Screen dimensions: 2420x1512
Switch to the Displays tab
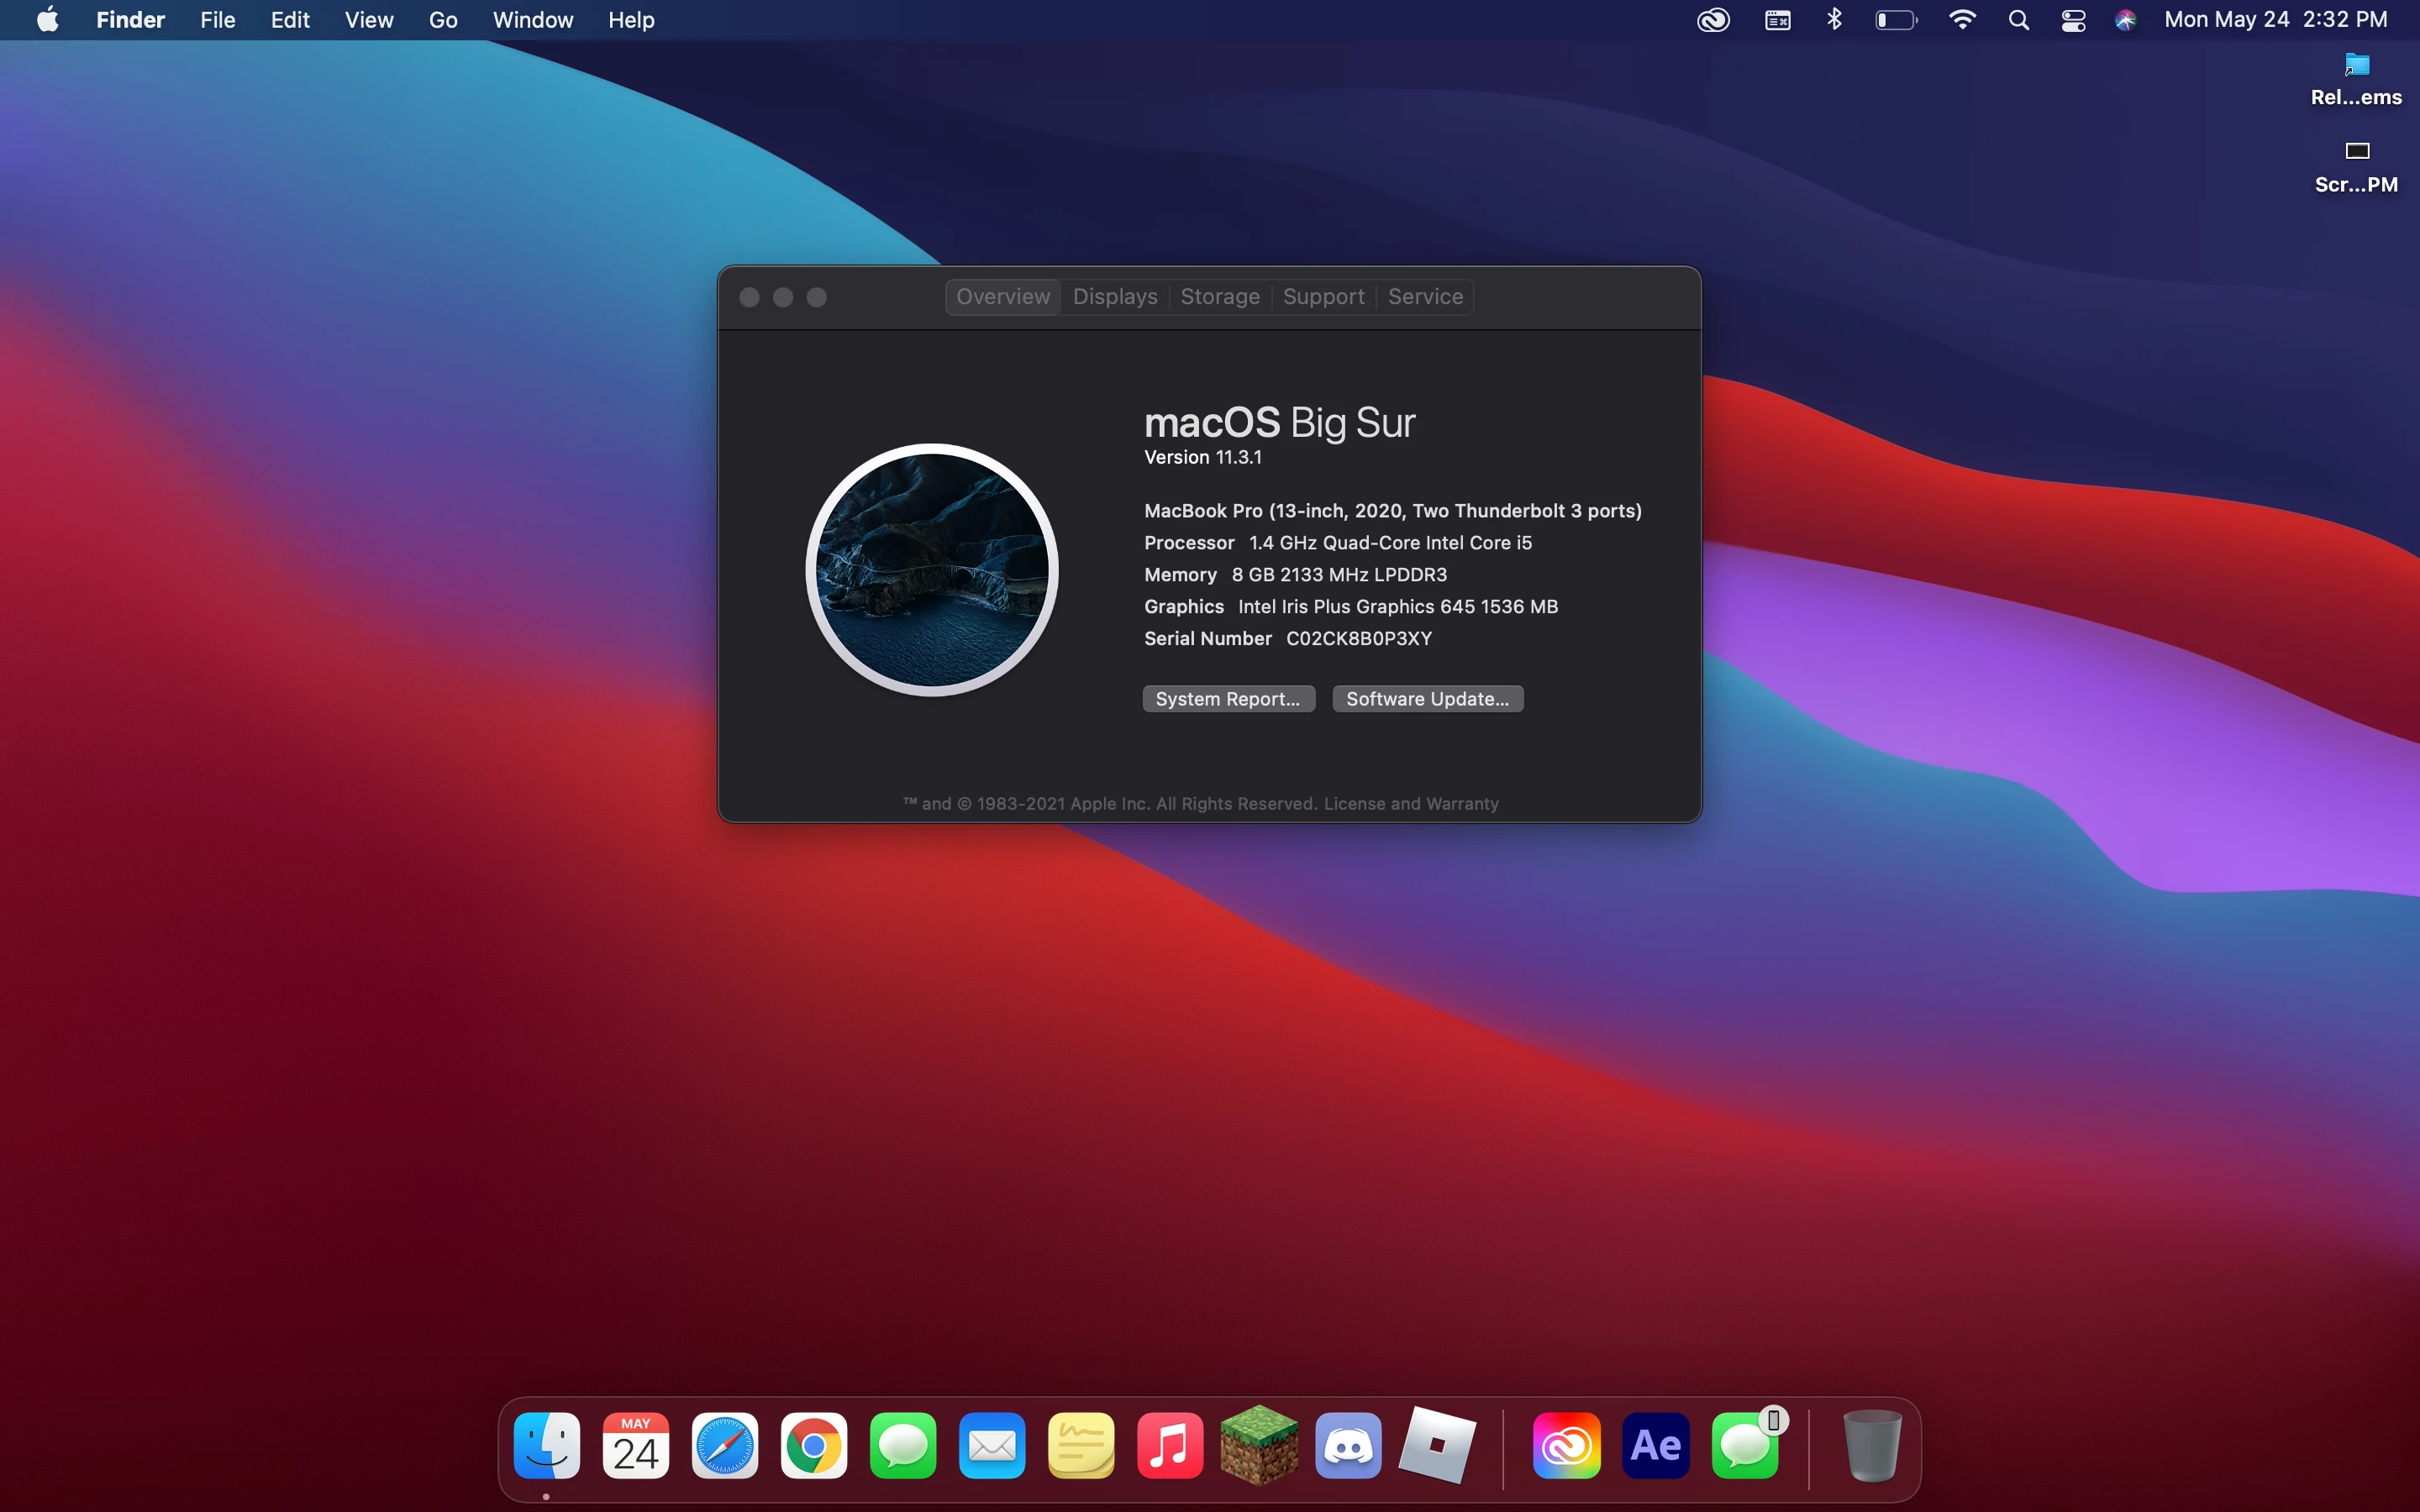(x=1115, y=297)
